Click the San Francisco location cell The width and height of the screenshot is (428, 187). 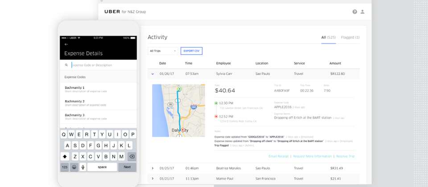[266, 179]
